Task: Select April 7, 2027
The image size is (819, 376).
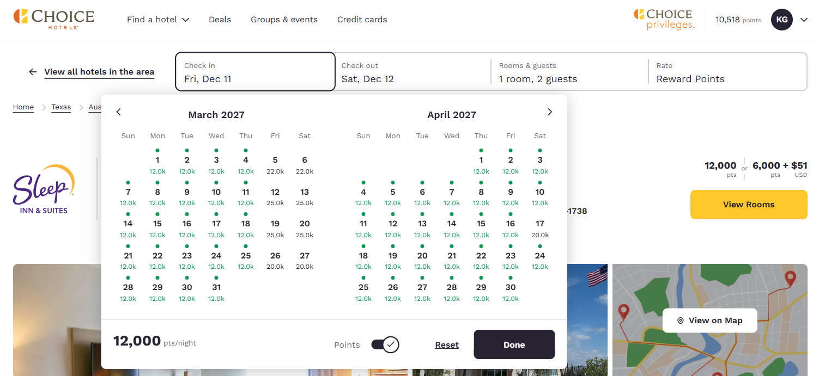Action: [x=452, y=193]
